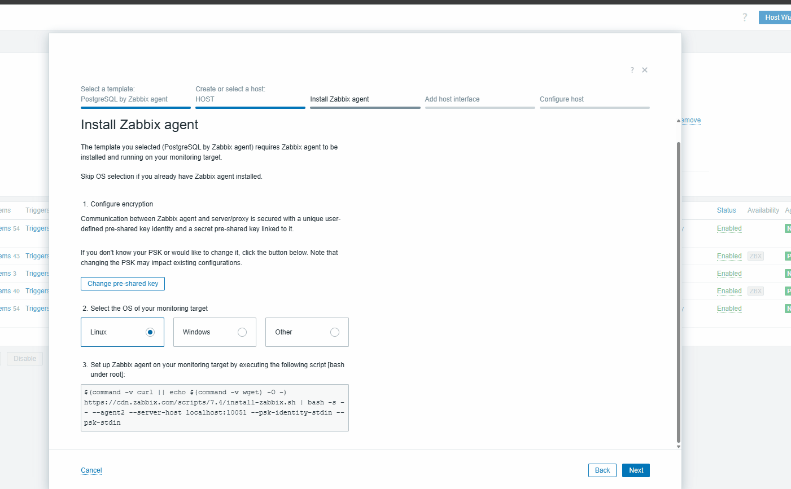This screenshot has width=791, height=489.
Task: Click the scroll-down arrow of the wizard dialog
Action: point(679,446)
